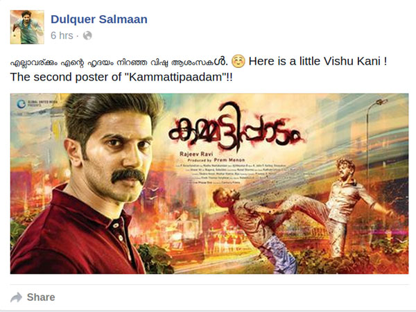Click the "6 hrs" timestamp
This screenshot has width=416, height=312.
pos(62,35)
